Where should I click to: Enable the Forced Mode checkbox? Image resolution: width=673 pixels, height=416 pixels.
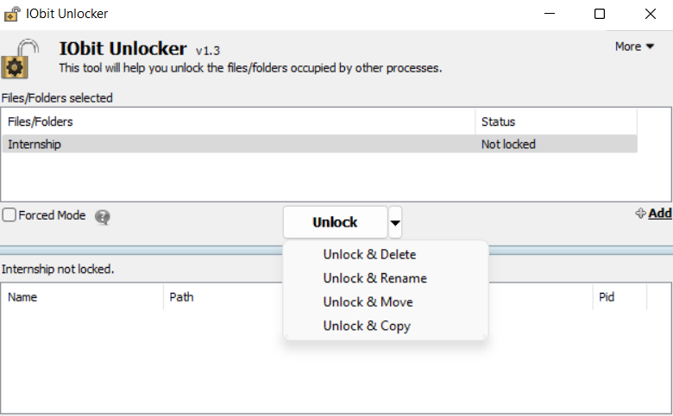(9, 215)
